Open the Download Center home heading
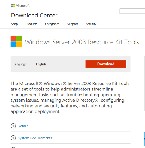 coord(34,15)
